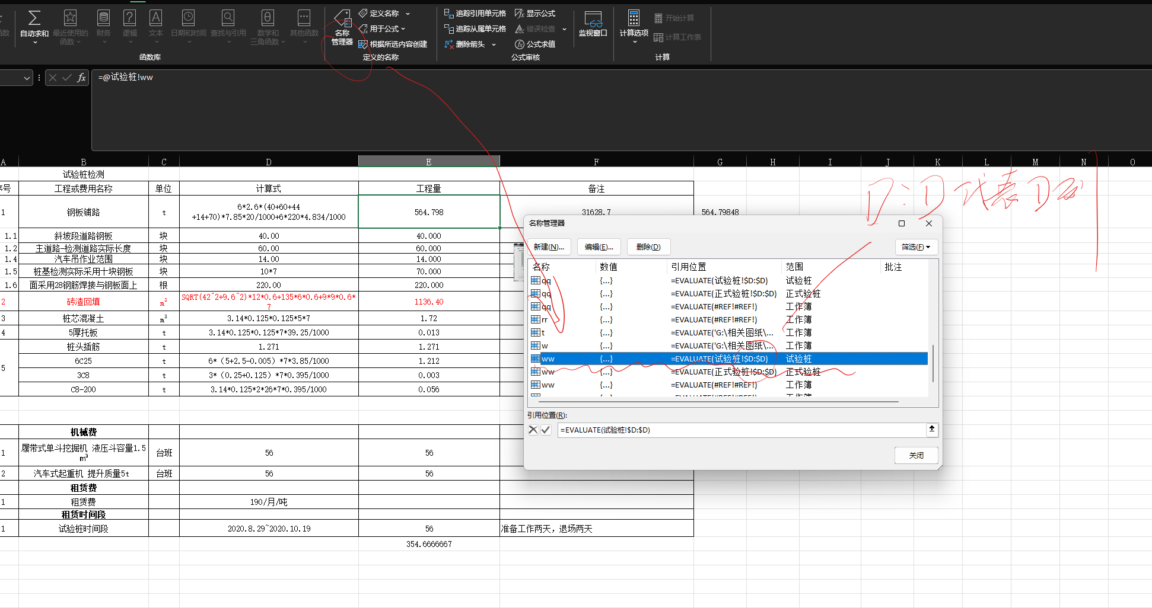Cancel reference edit in Name Manager
This screenshot has width=1152, height=608.
533,430
